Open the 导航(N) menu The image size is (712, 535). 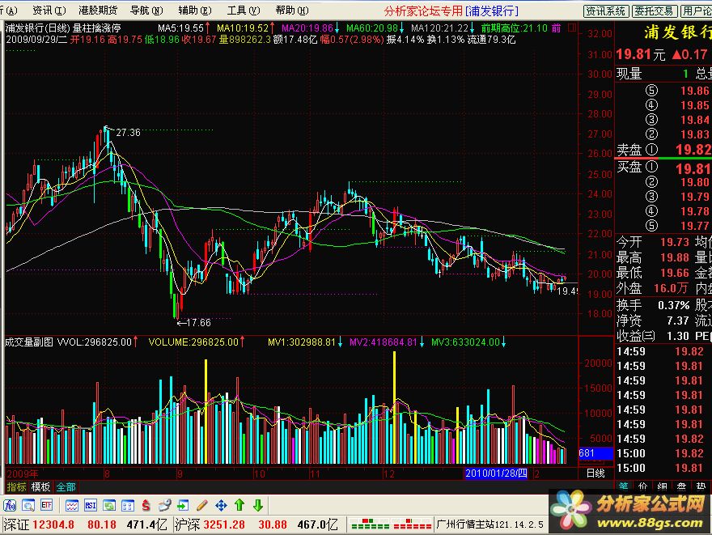click(x=146, y=11)
